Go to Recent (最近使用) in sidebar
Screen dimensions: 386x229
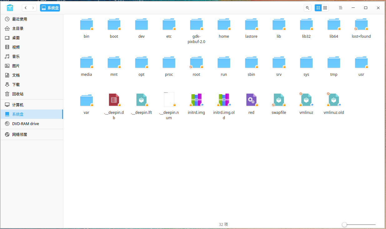tap(32, 19)
